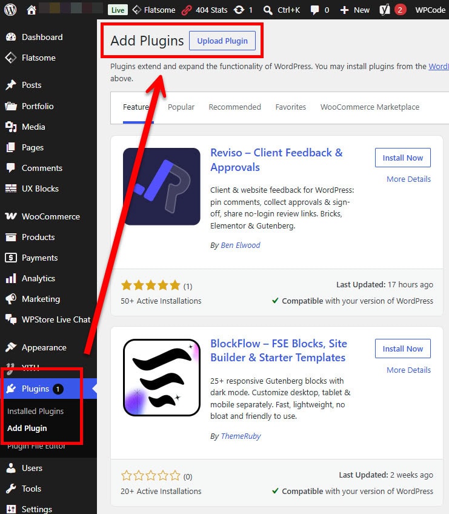Click the BlockFlow plugin thumbnail
Image resolution: width=449 pixels, height=514 pixels.
pyautogui.click(x=162, y=378)
